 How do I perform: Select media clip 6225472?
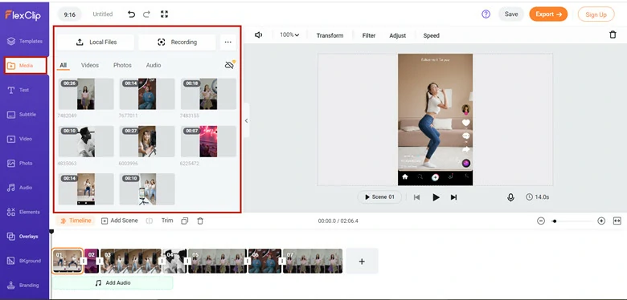(208, 142)
